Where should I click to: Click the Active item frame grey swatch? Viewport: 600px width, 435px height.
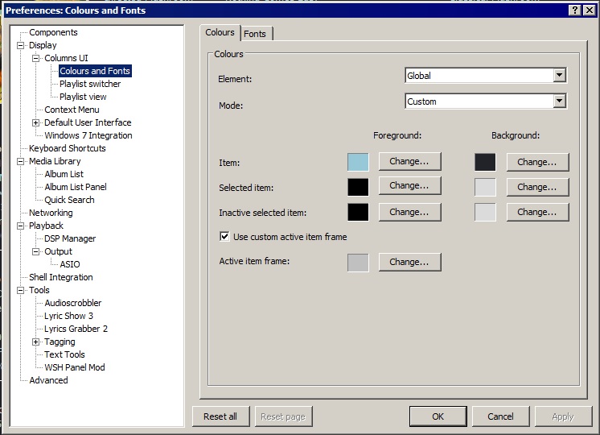click(358, 263)
